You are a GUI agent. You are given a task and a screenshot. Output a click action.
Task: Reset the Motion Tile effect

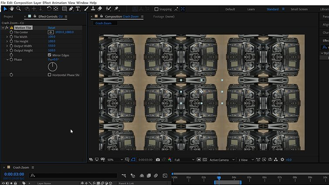pos(51,28)
